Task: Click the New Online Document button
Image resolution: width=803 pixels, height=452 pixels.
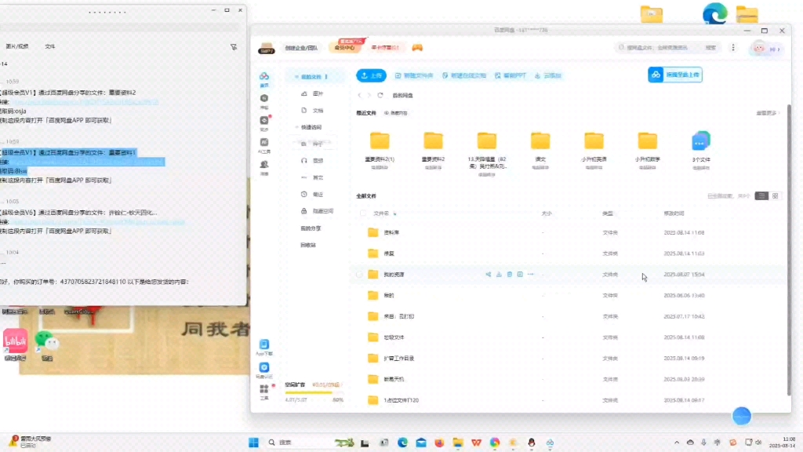Action: [464, 75]
